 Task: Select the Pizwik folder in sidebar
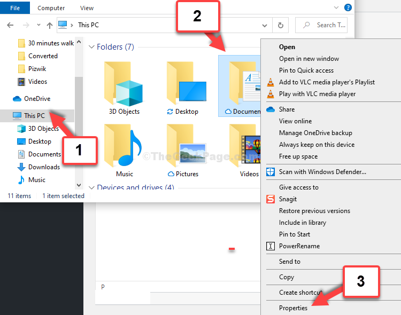coord(32,69)
